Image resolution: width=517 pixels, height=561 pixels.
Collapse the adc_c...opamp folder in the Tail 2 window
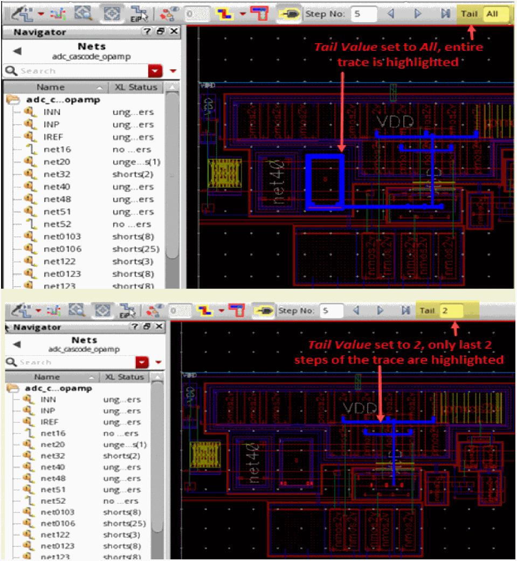point(13,388)
